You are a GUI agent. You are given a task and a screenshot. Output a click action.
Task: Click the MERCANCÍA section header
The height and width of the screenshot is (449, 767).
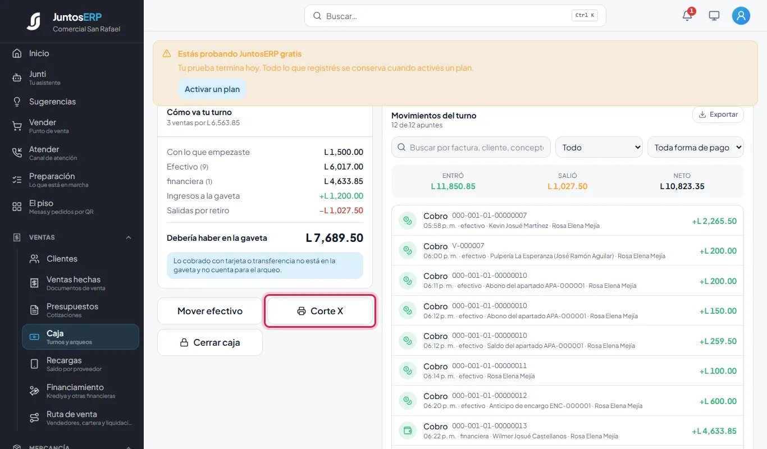[72, 447]
